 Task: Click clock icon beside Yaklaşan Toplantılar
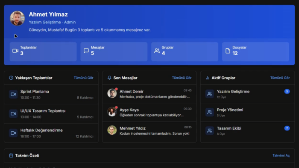[x=11, y=78]
